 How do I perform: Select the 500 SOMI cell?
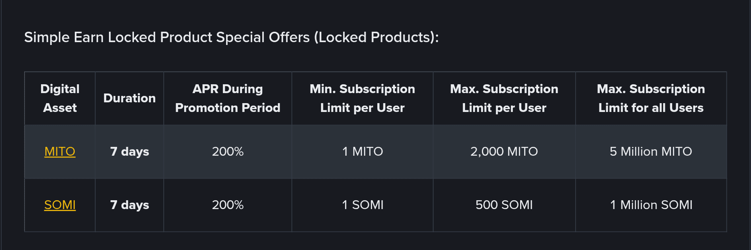click(504, 205)
